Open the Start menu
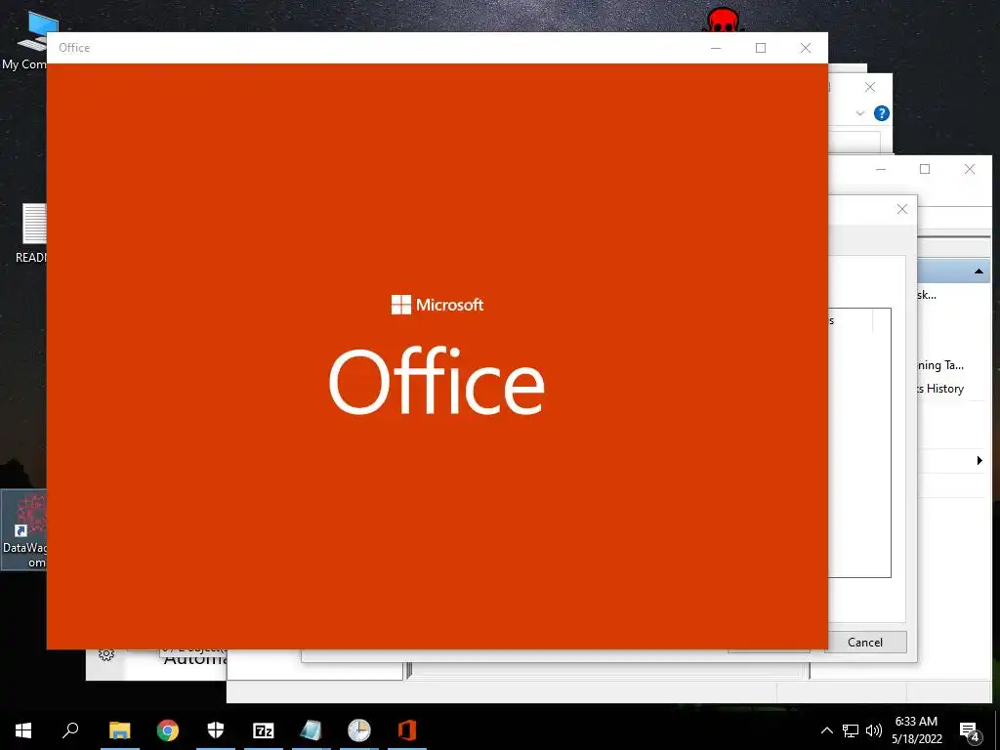The image size is (1000, 750). point(23,730)
